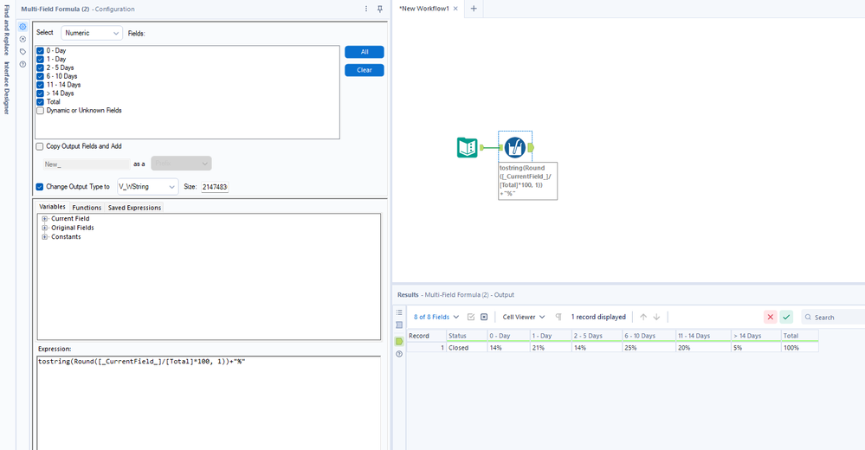The width and height of the screenshot is (865, 450).
Task: Open the configuration gear tab in sidebar
Action: tap(23, 27)
